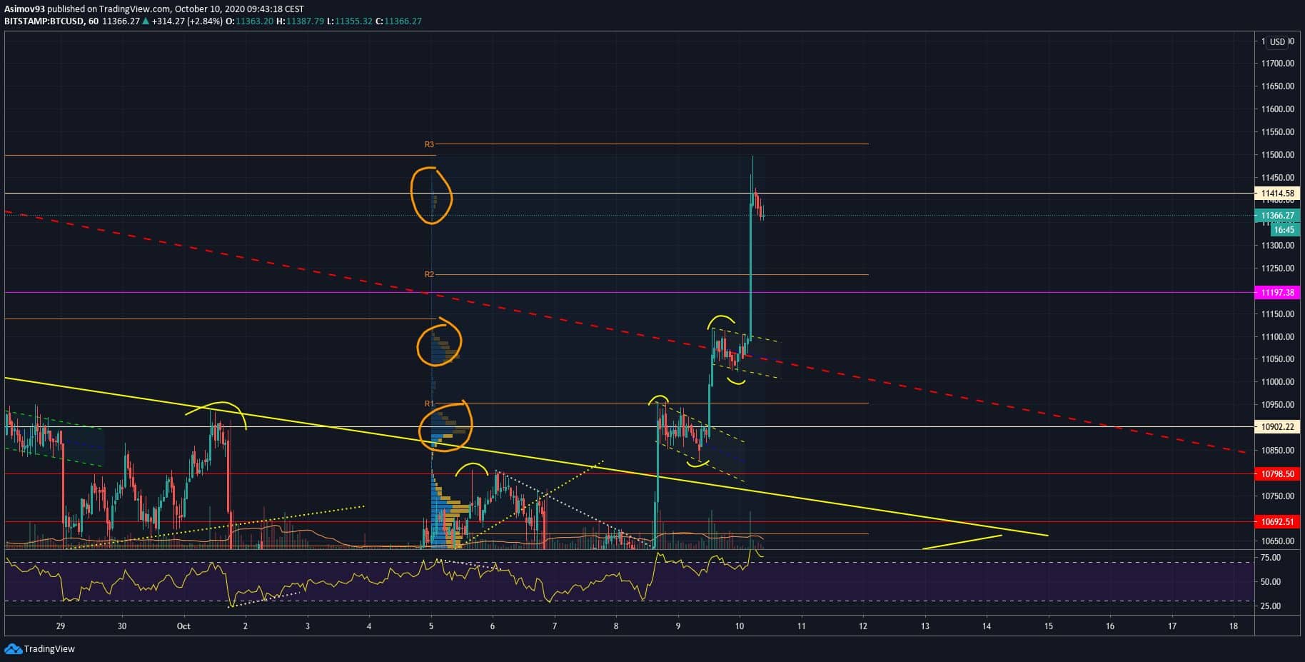
Task: Click the 10902.22 price level label
Action: (1277, 427)
